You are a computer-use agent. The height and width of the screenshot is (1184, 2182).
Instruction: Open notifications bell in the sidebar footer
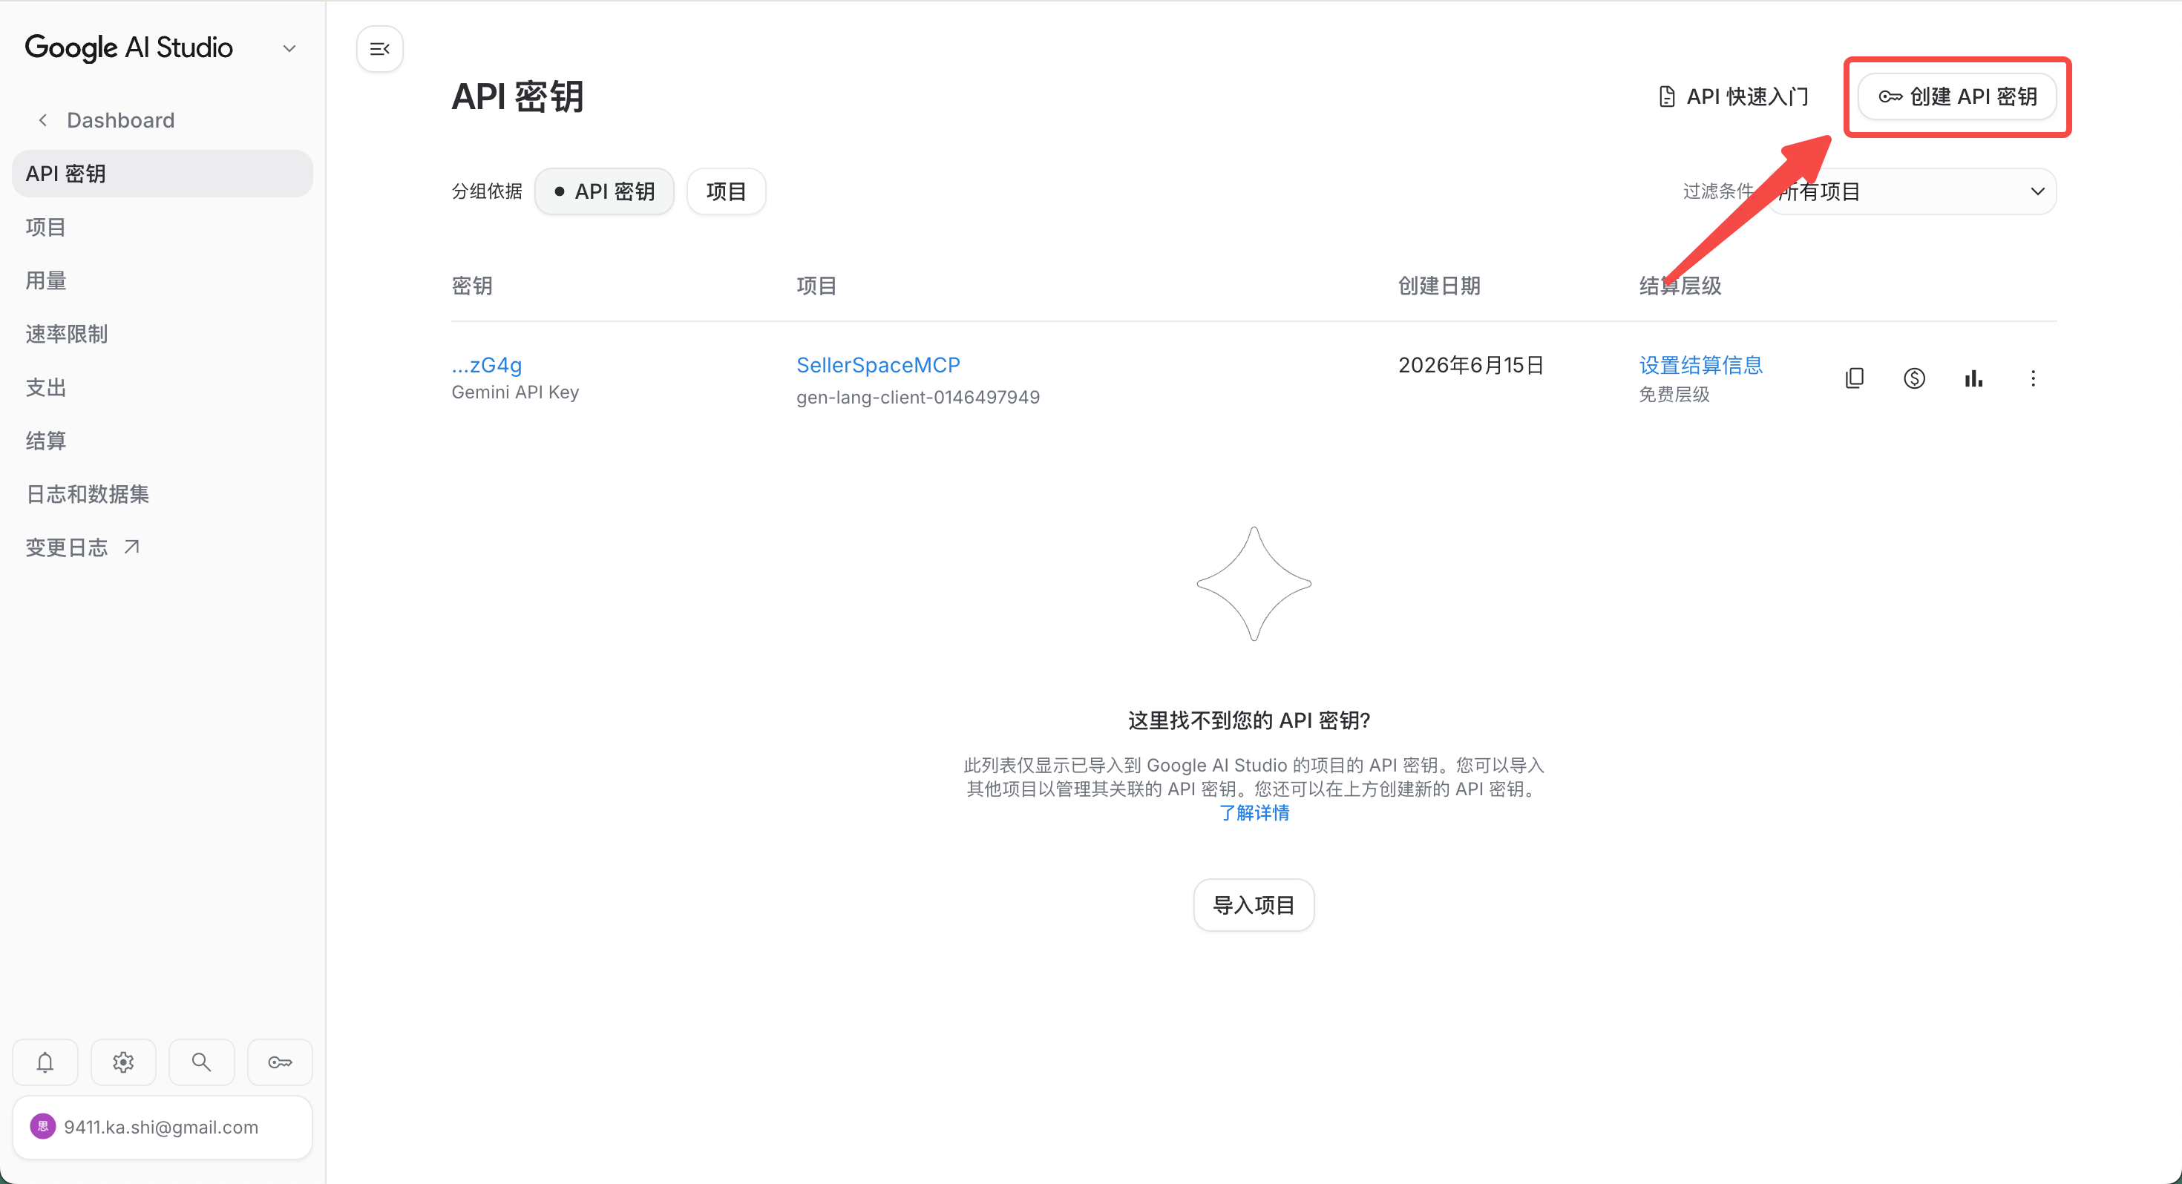tap(45, 1062)
